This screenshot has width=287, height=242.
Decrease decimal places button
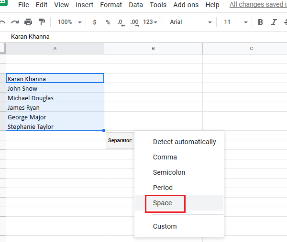point(120,22)
